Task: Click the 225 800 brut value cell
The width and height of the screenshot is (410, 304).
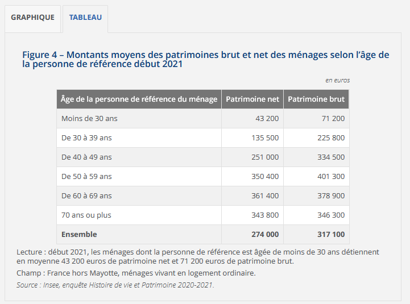Action: (331, 138)
